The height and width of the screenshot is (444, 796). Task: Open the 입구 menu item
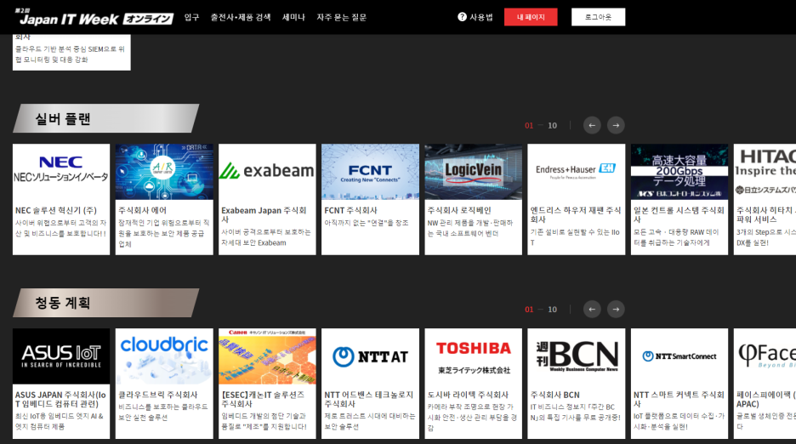tap(191, 17)
